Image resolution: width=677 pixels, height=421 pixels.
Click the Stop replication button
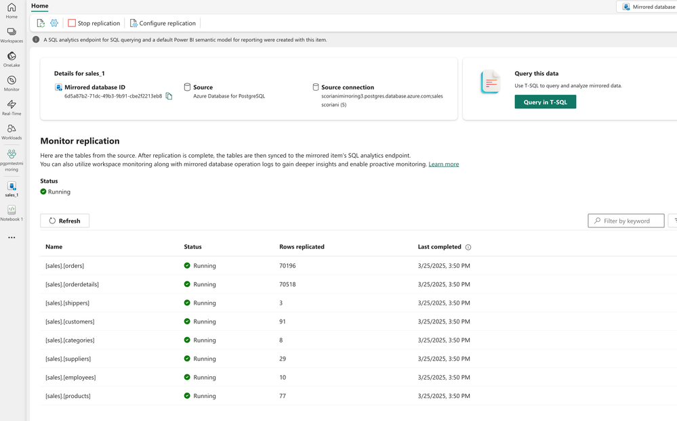coord(94,23)
